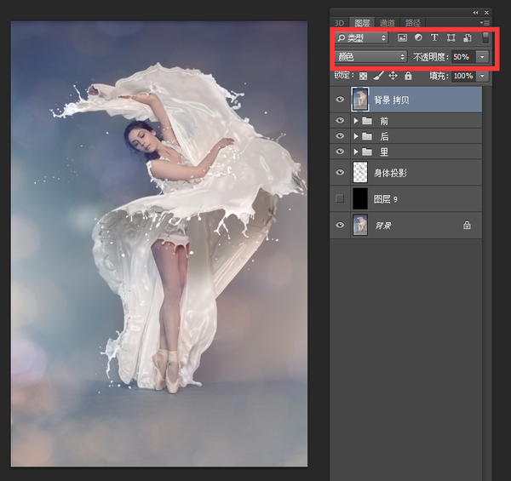Click the type layer filter icon

(x=434, y=38)
